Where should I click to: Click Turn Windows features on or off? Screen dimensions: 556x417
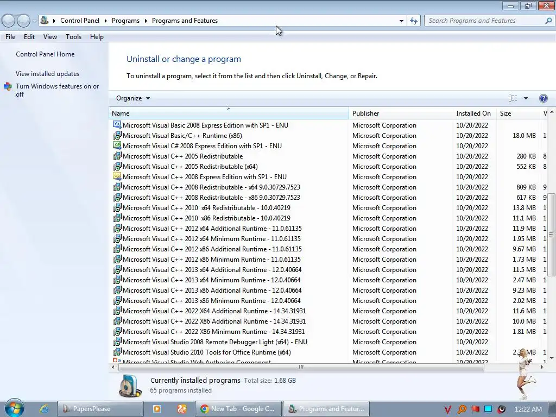(x=57, y=90)
